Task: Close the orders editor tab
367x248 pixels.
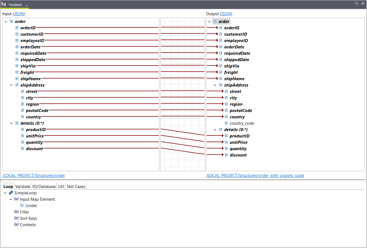Action: [x=26, y=5]
